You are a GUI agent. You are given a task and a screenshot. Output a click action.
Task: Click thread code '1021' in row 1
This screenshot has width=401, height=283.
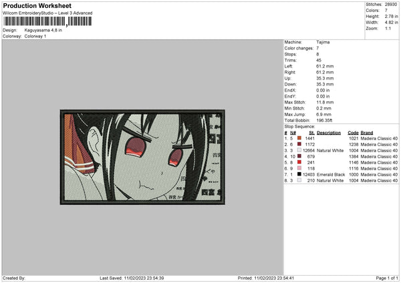click(x=354, y=138)
